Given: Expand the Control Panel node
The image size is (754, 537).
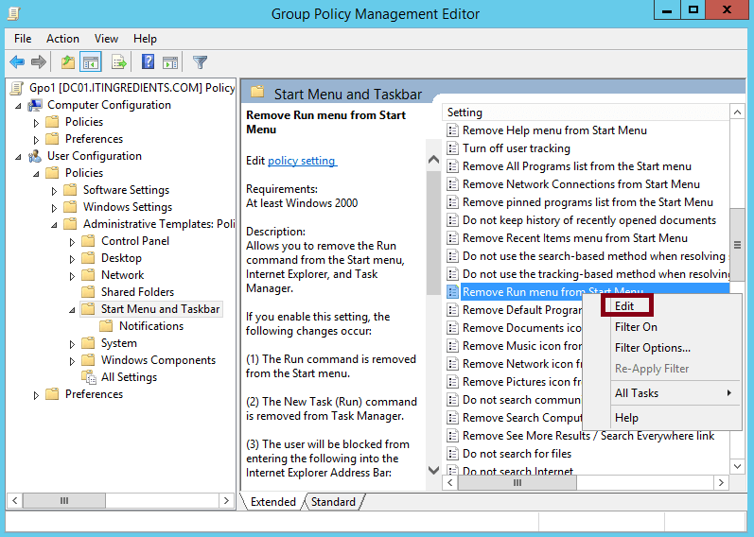Looking at the screenshot, I should [72, 242].
